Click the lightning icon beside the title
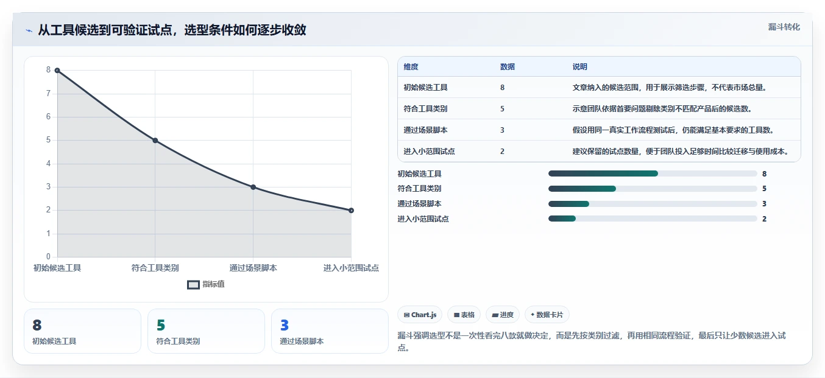Image resolution: width=825 pixels, height=378 pixels. [x=29, y=30]
